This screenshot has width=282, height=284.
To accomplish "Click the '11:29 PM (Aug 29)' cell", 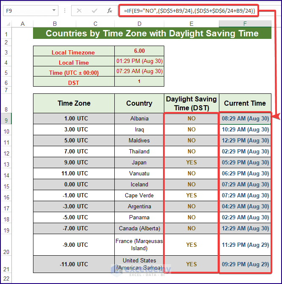I will (245, 245).
